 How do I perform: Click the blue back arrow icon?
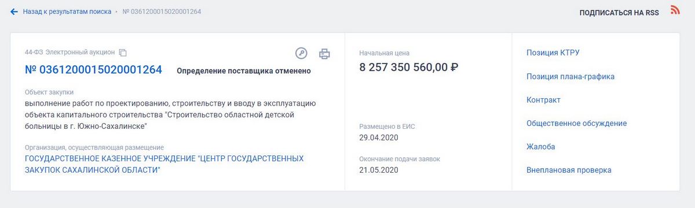coord(14,12)
